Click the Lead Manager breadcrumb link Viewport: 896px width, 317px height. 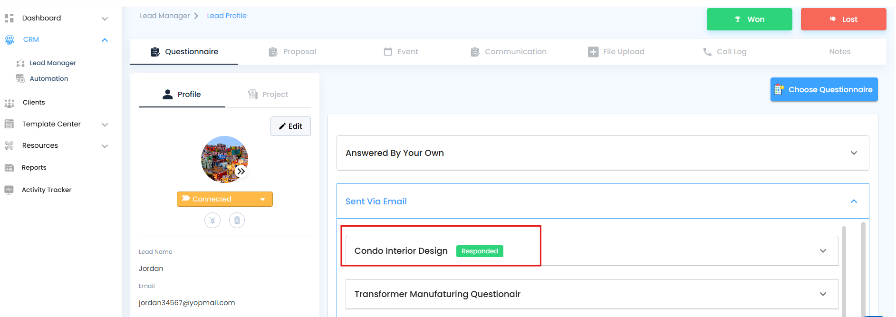[x=164, y=16]
